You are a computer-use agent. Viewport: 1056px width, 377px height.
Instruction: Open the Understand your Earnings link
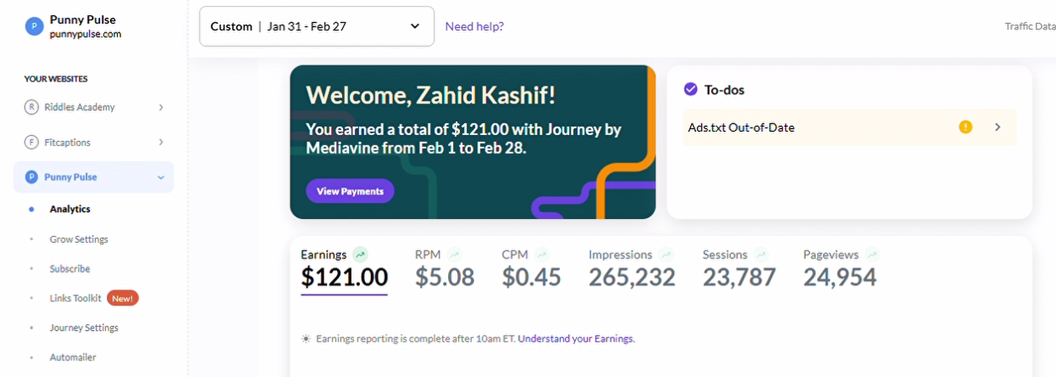pos(576,339)
